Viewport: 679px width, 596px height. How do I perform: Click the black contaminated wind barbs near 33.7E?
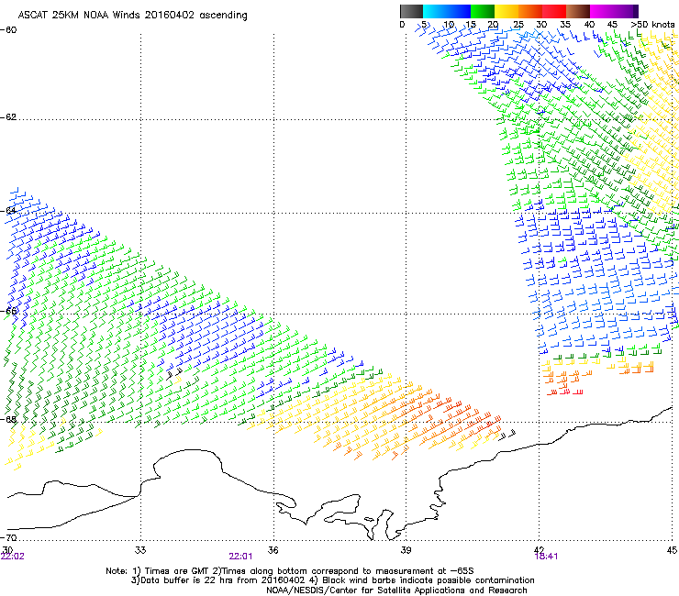[175, 373]
